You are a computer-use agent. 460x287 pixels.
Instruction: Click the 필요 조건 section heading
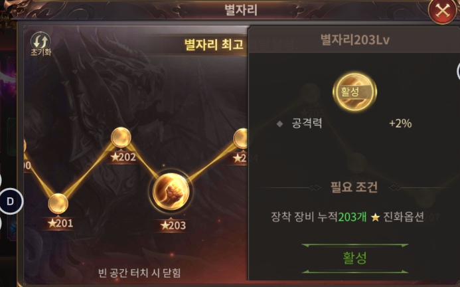coord(354,187)
